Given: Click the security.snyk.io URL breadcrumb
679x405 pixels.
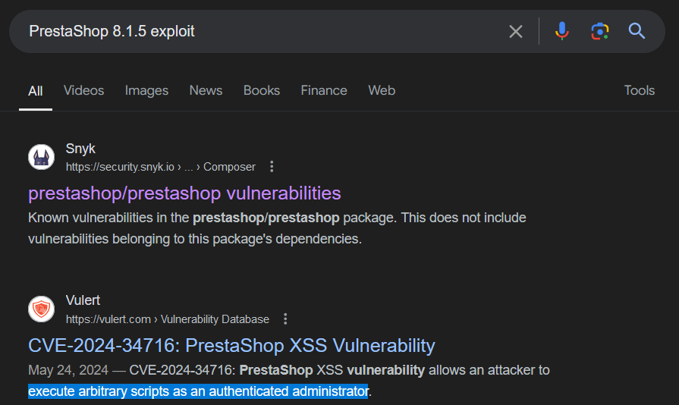Looking at the screenshot, I should point(161,167).
